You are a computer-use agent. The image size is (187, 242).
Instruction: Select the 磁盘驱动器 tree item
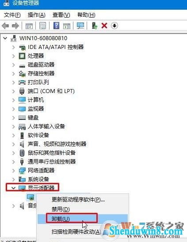41,65
